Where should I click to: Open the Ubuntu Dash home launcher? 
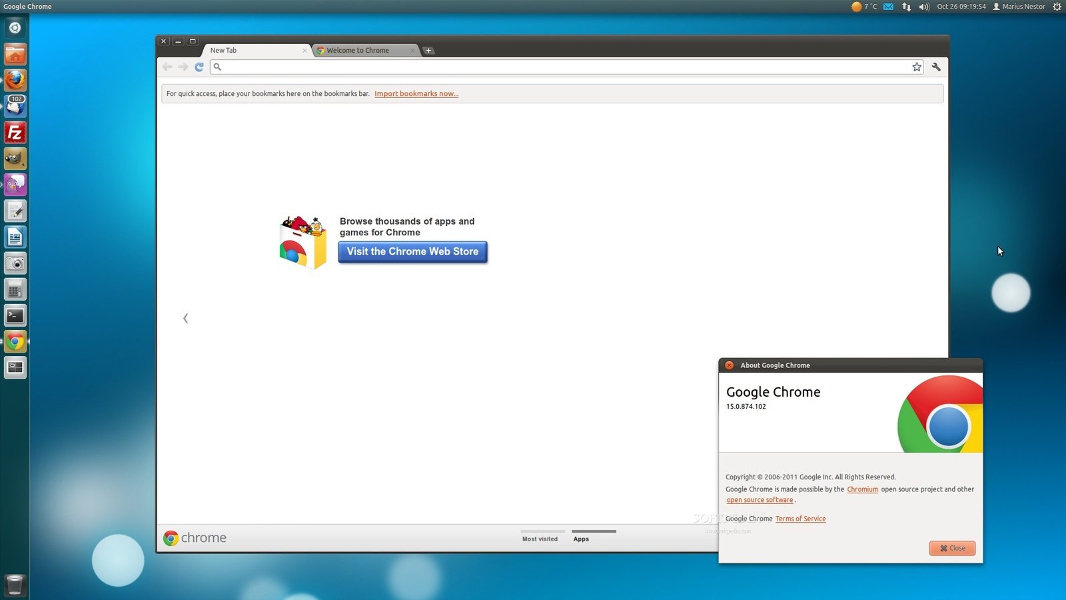click(x=15, y=28)
